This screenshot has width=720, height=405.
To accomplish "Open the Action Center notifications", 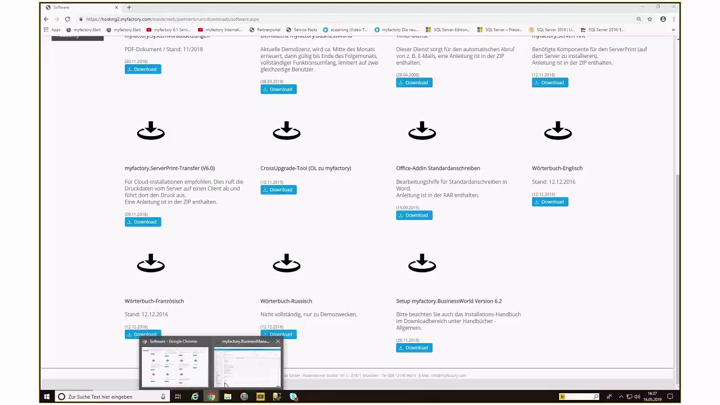I will [x=670, y=397].
